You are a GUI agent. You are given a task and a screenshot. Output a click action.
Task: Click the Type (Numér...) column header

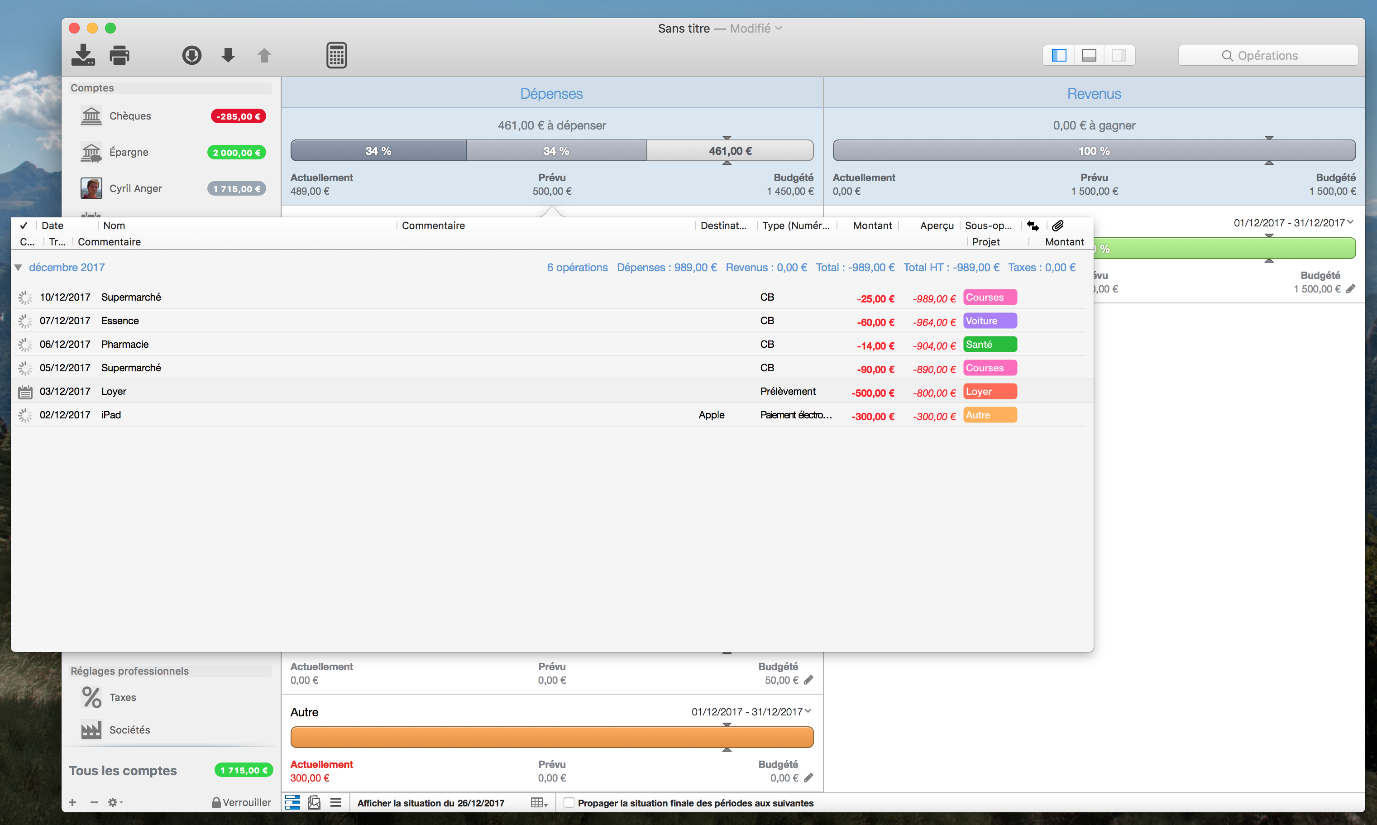pyautogui.click(x=796, y=225)
